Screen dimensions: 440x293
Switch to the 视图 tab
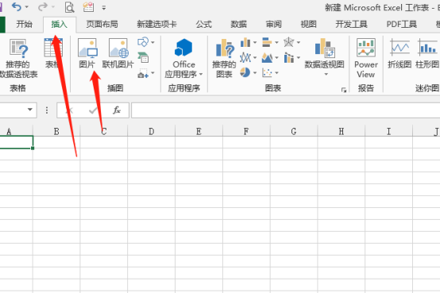pos(309,25)
